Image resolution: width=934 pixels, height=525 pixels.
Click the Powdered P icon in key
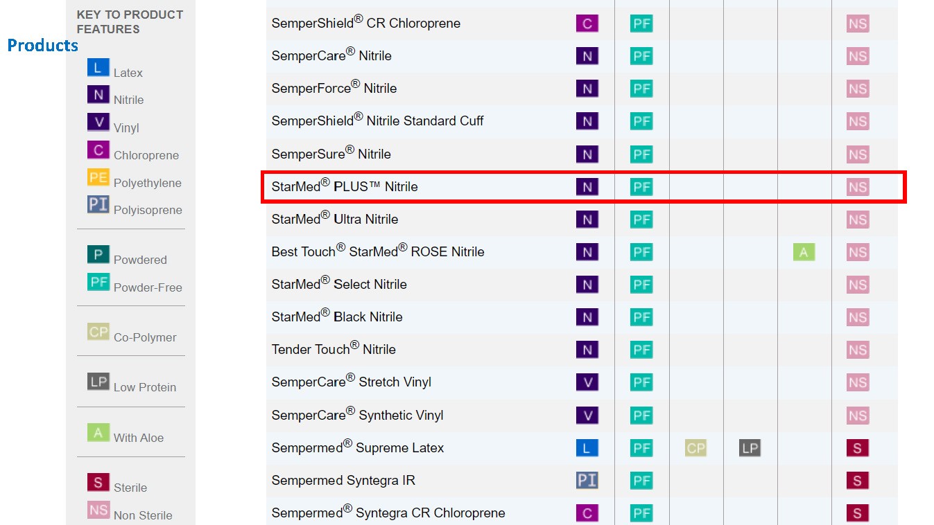[x=98, y=254]
